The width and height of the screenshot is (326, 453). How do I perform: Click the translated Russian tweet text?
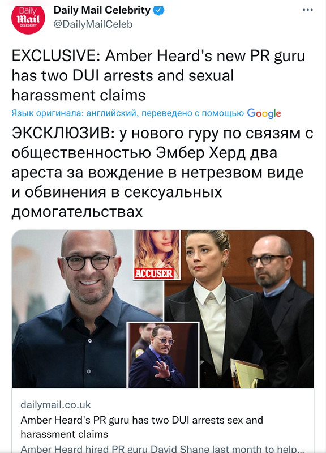(x=162, y=173)
